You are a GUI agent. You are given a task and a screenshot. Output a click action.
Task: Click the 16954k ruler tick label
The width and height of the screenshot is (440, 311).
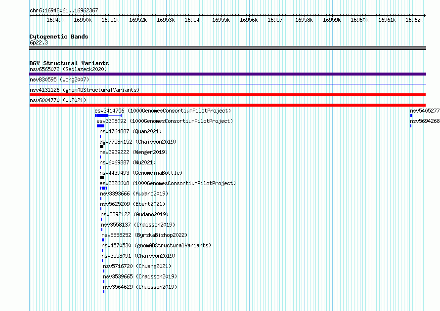[x=193, y=20]
